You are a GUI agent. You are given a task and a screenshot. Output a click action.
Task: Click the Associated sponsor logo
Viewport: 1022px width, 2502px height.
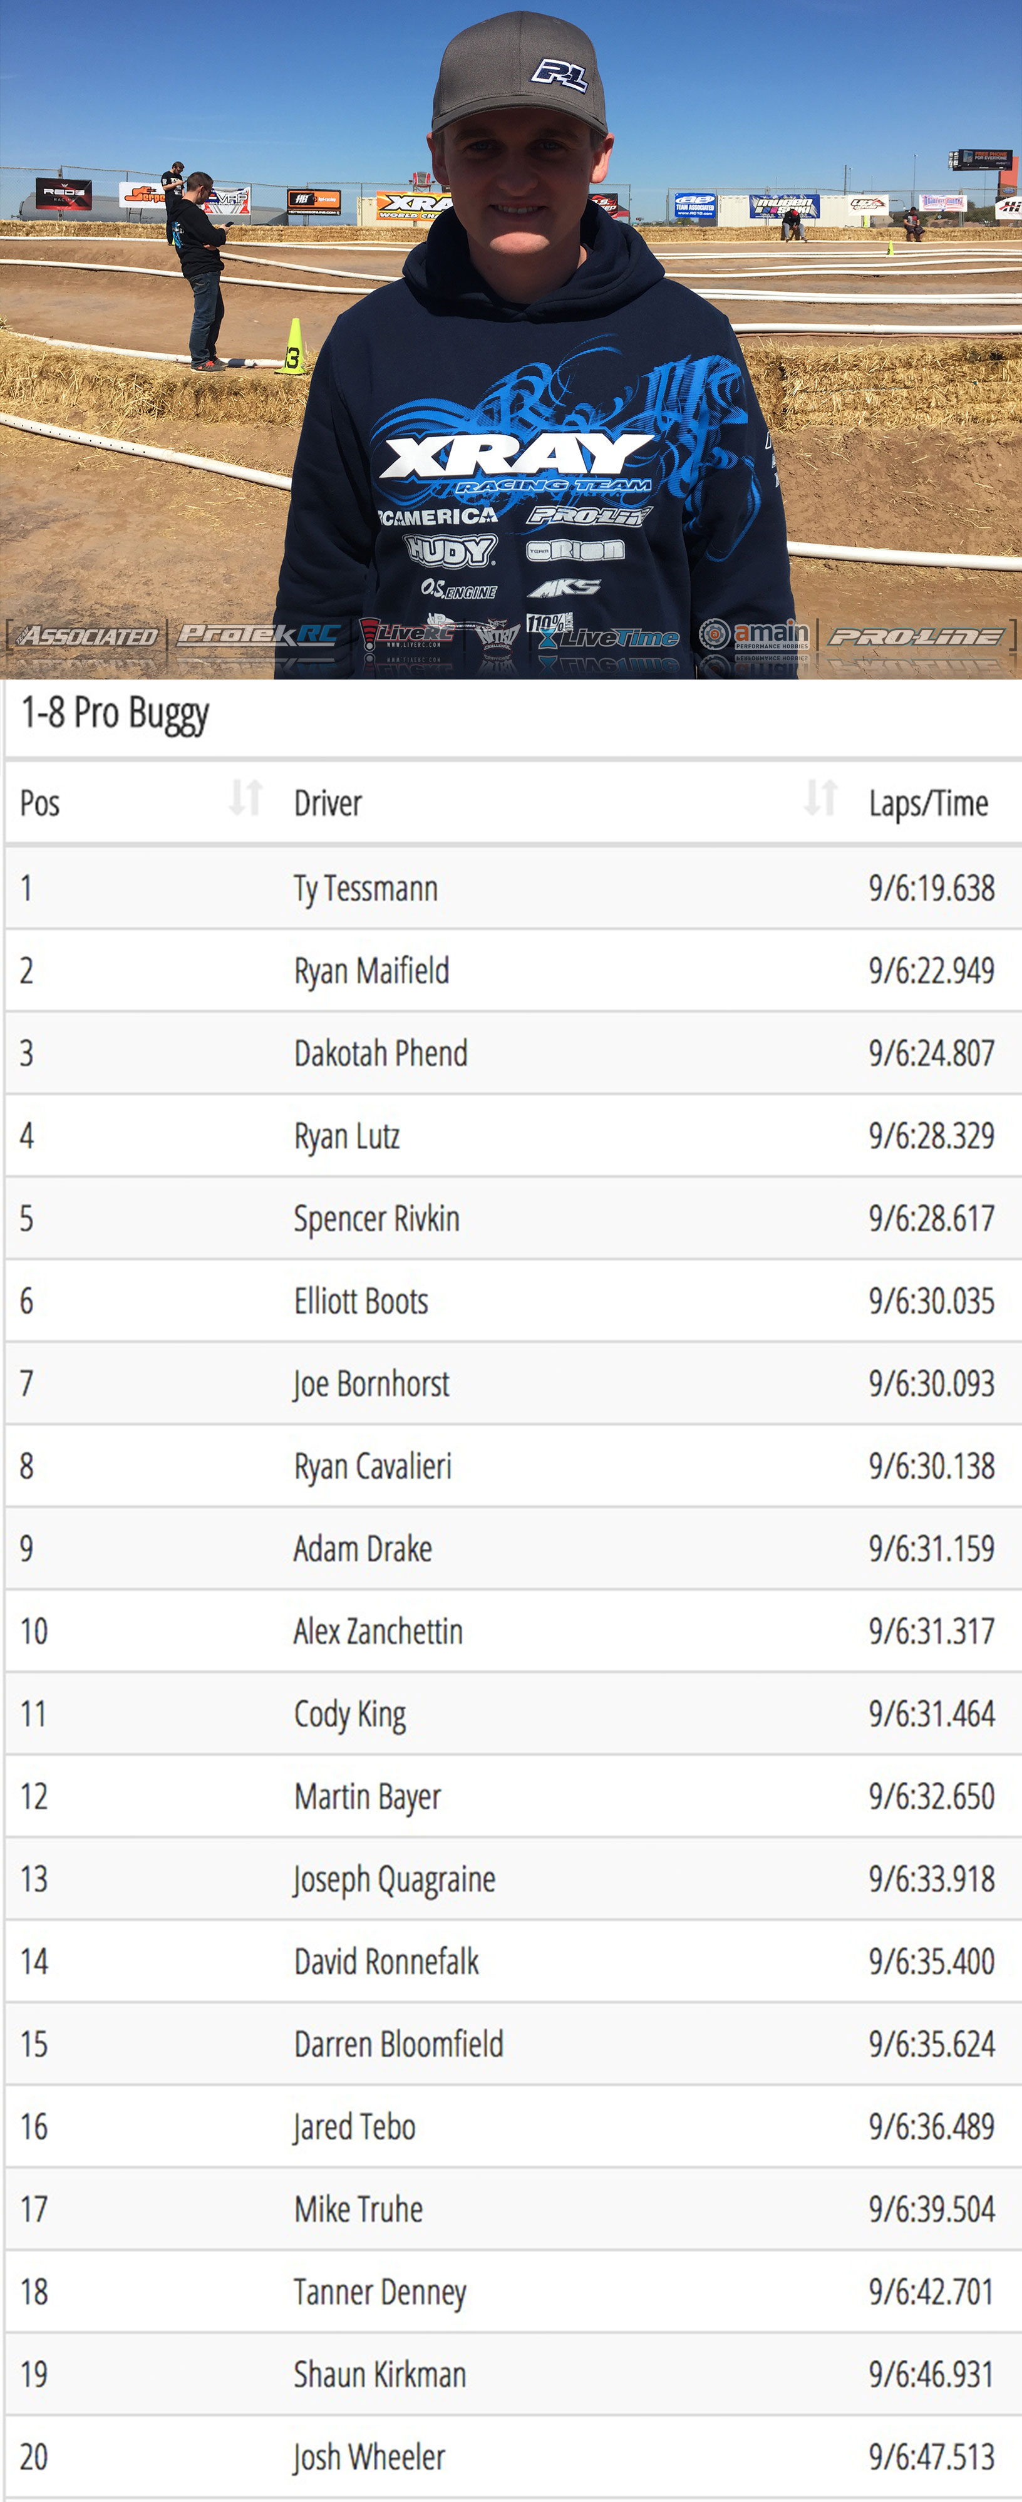coord(88,636)
